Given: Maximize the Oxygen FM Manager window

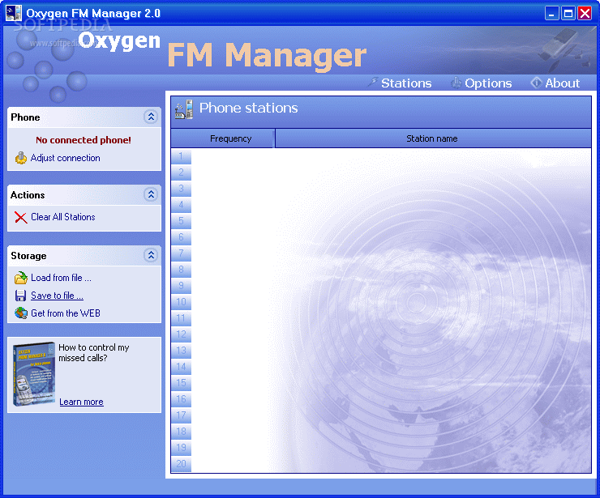Looking at the screenshot, I should [x=568, y=14].
